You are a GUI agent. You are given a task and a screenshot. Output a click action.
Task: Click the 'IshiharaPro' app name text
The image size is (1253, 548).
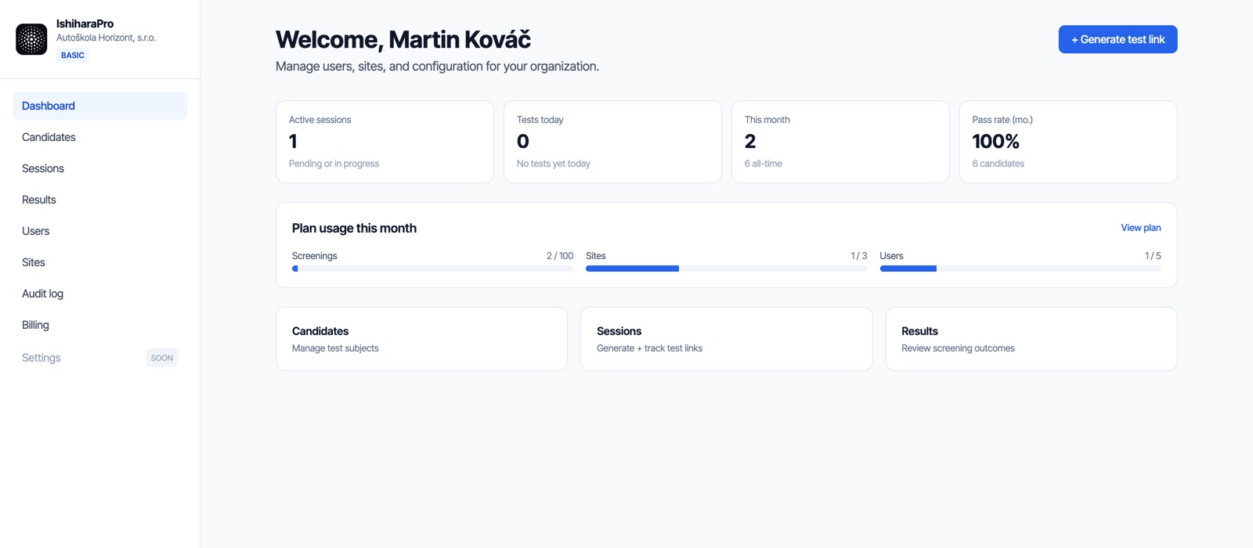pos(85,23)
